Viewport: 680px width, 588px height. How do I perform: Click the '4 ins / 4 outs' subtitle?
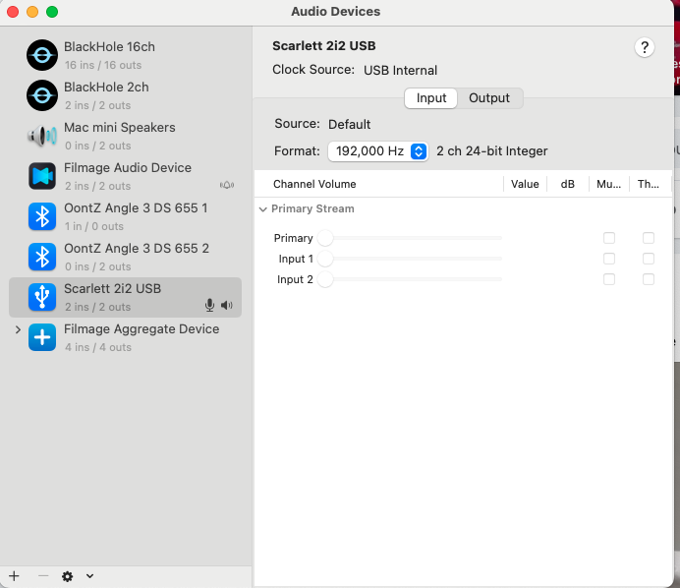click(98, 347)
